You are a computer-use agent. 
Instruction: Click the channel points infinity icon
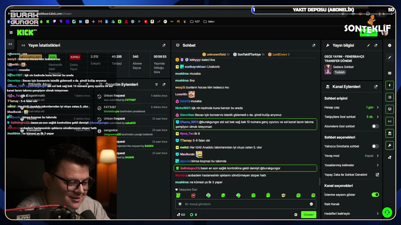click(181, 215)
